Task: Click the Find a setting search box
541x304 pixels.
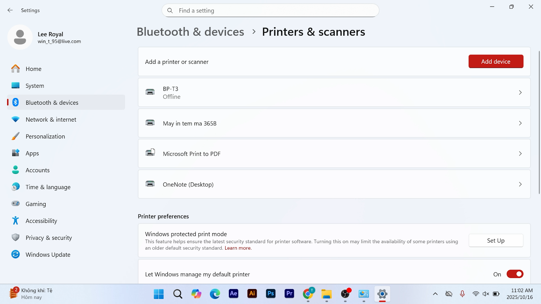Action: click(x=270, y=10)
